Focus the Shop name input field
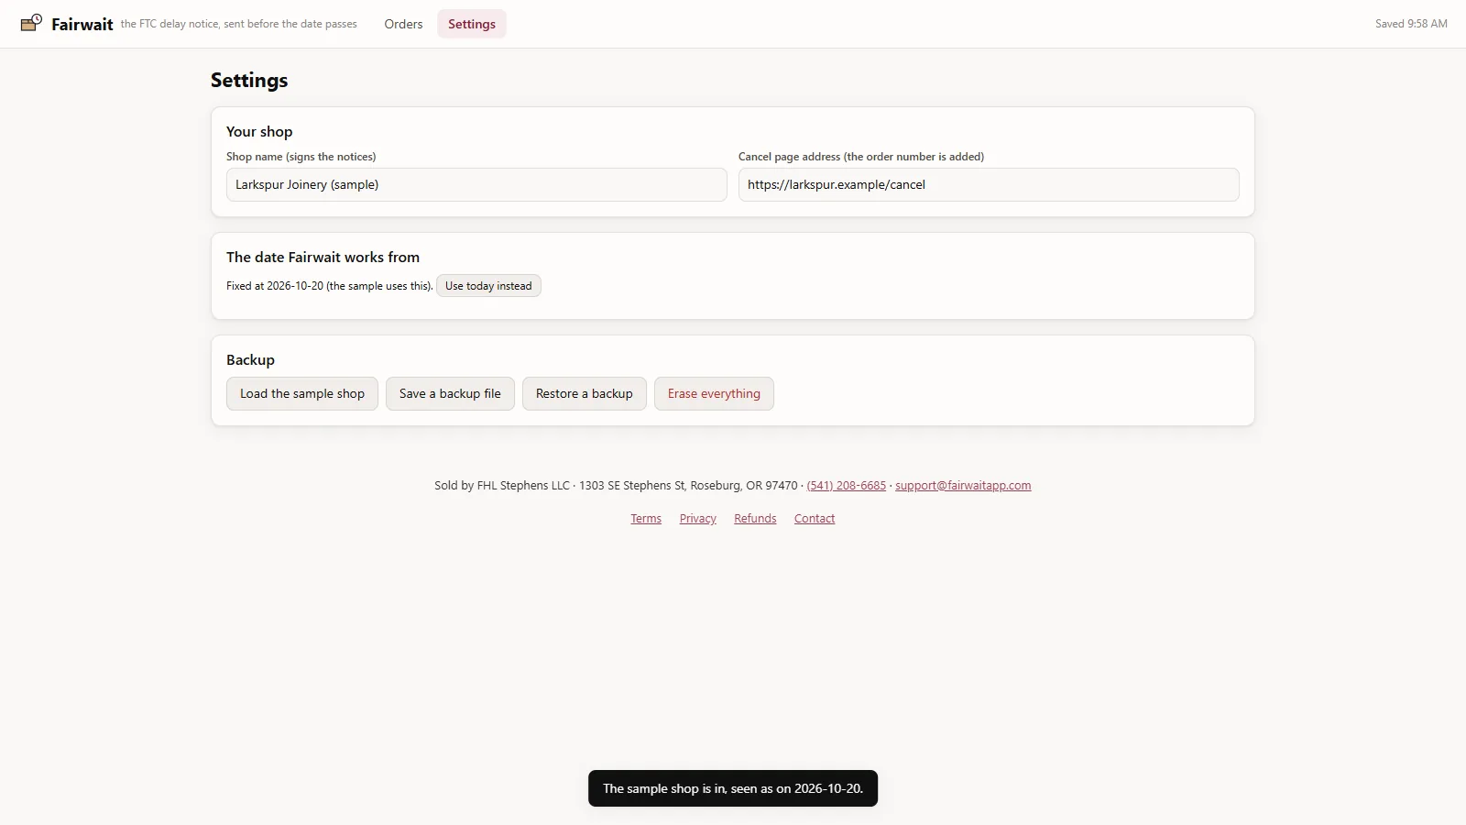Viewport: 1466px width, 825px height. click(476, 184)
